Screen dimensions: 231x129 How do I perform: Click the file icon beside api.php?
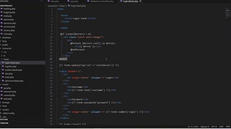tap(1, 88)
